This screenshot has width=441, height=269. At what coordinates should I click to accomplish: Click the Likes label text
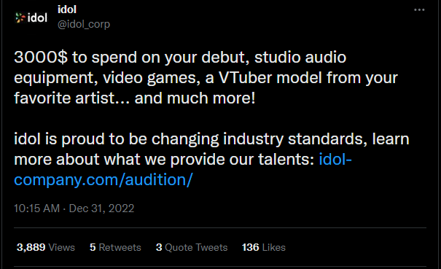click(x=273, y=247)
